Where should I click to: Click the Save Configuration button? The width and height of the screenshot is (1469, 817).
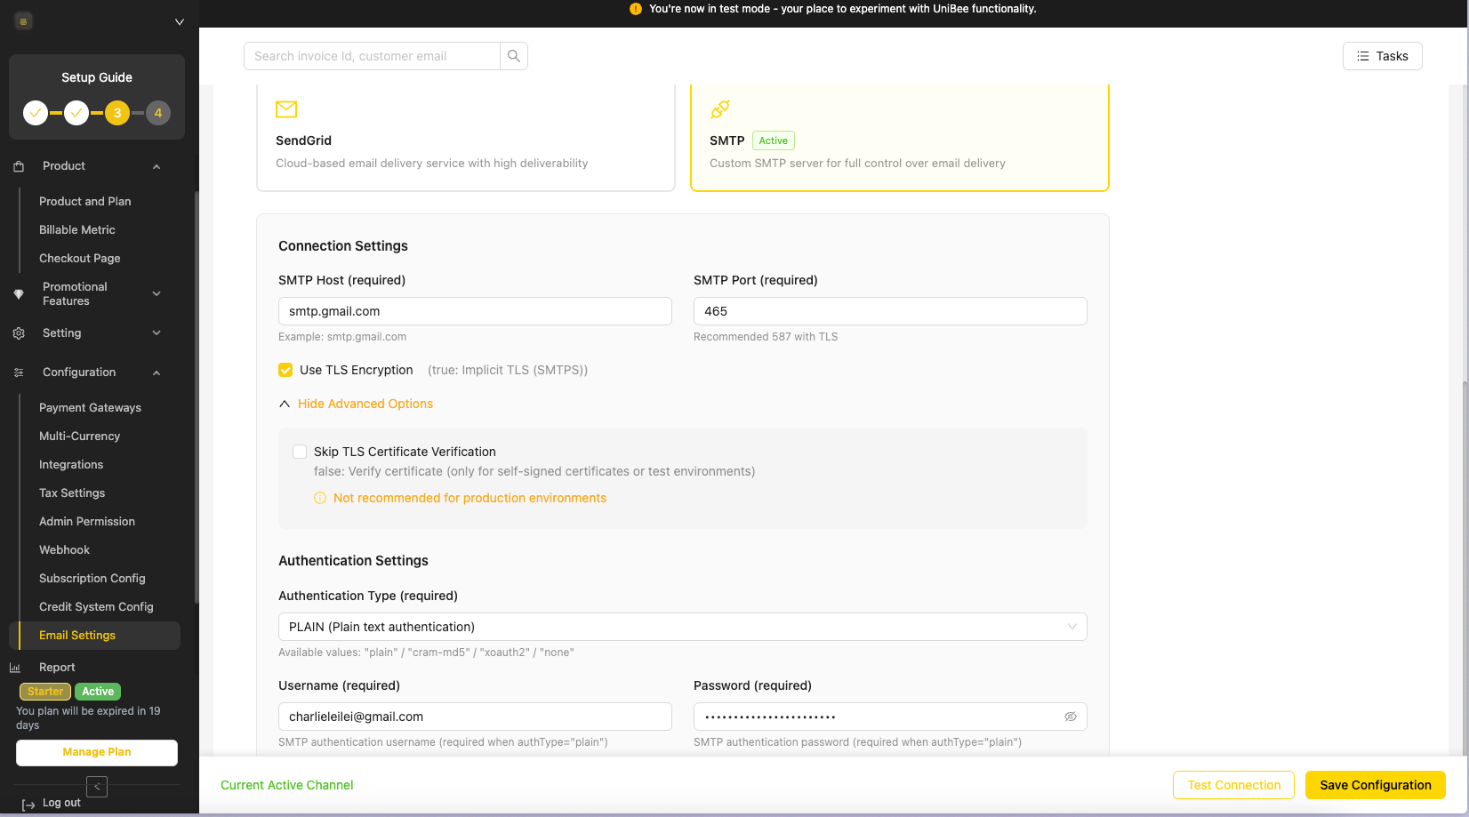[1375, 785]
